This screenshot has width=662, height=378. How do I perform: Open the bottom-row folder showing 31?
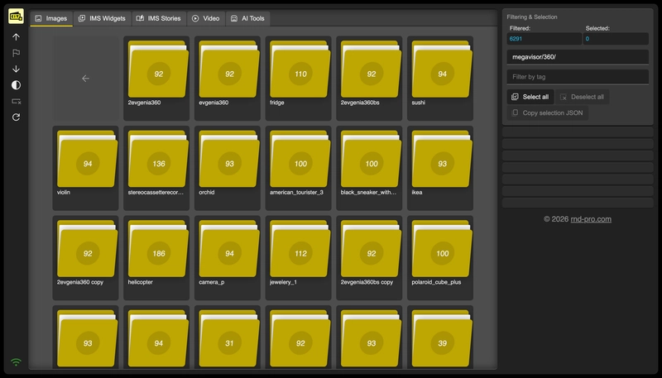228,338
